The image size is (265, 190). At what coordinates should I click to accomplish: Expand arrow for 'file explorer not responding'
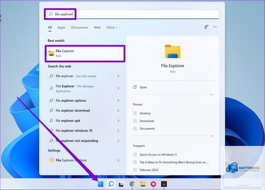coord(118,141)
